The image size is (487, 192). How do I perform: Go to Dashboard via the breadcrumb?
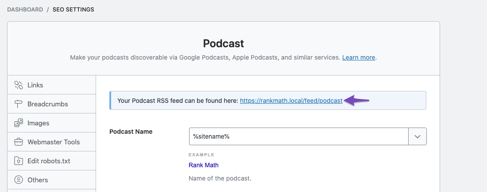tap(25, 10)
